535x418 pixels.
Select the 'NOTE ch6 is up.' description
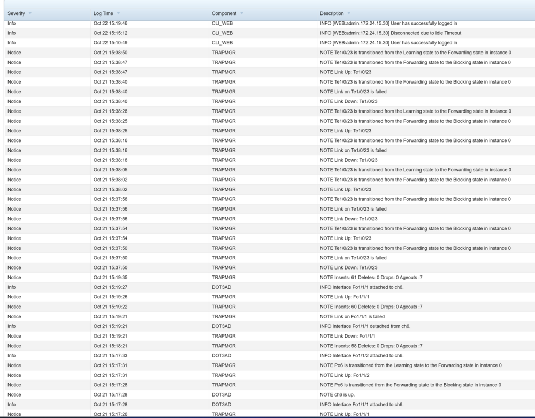[337, 395]
